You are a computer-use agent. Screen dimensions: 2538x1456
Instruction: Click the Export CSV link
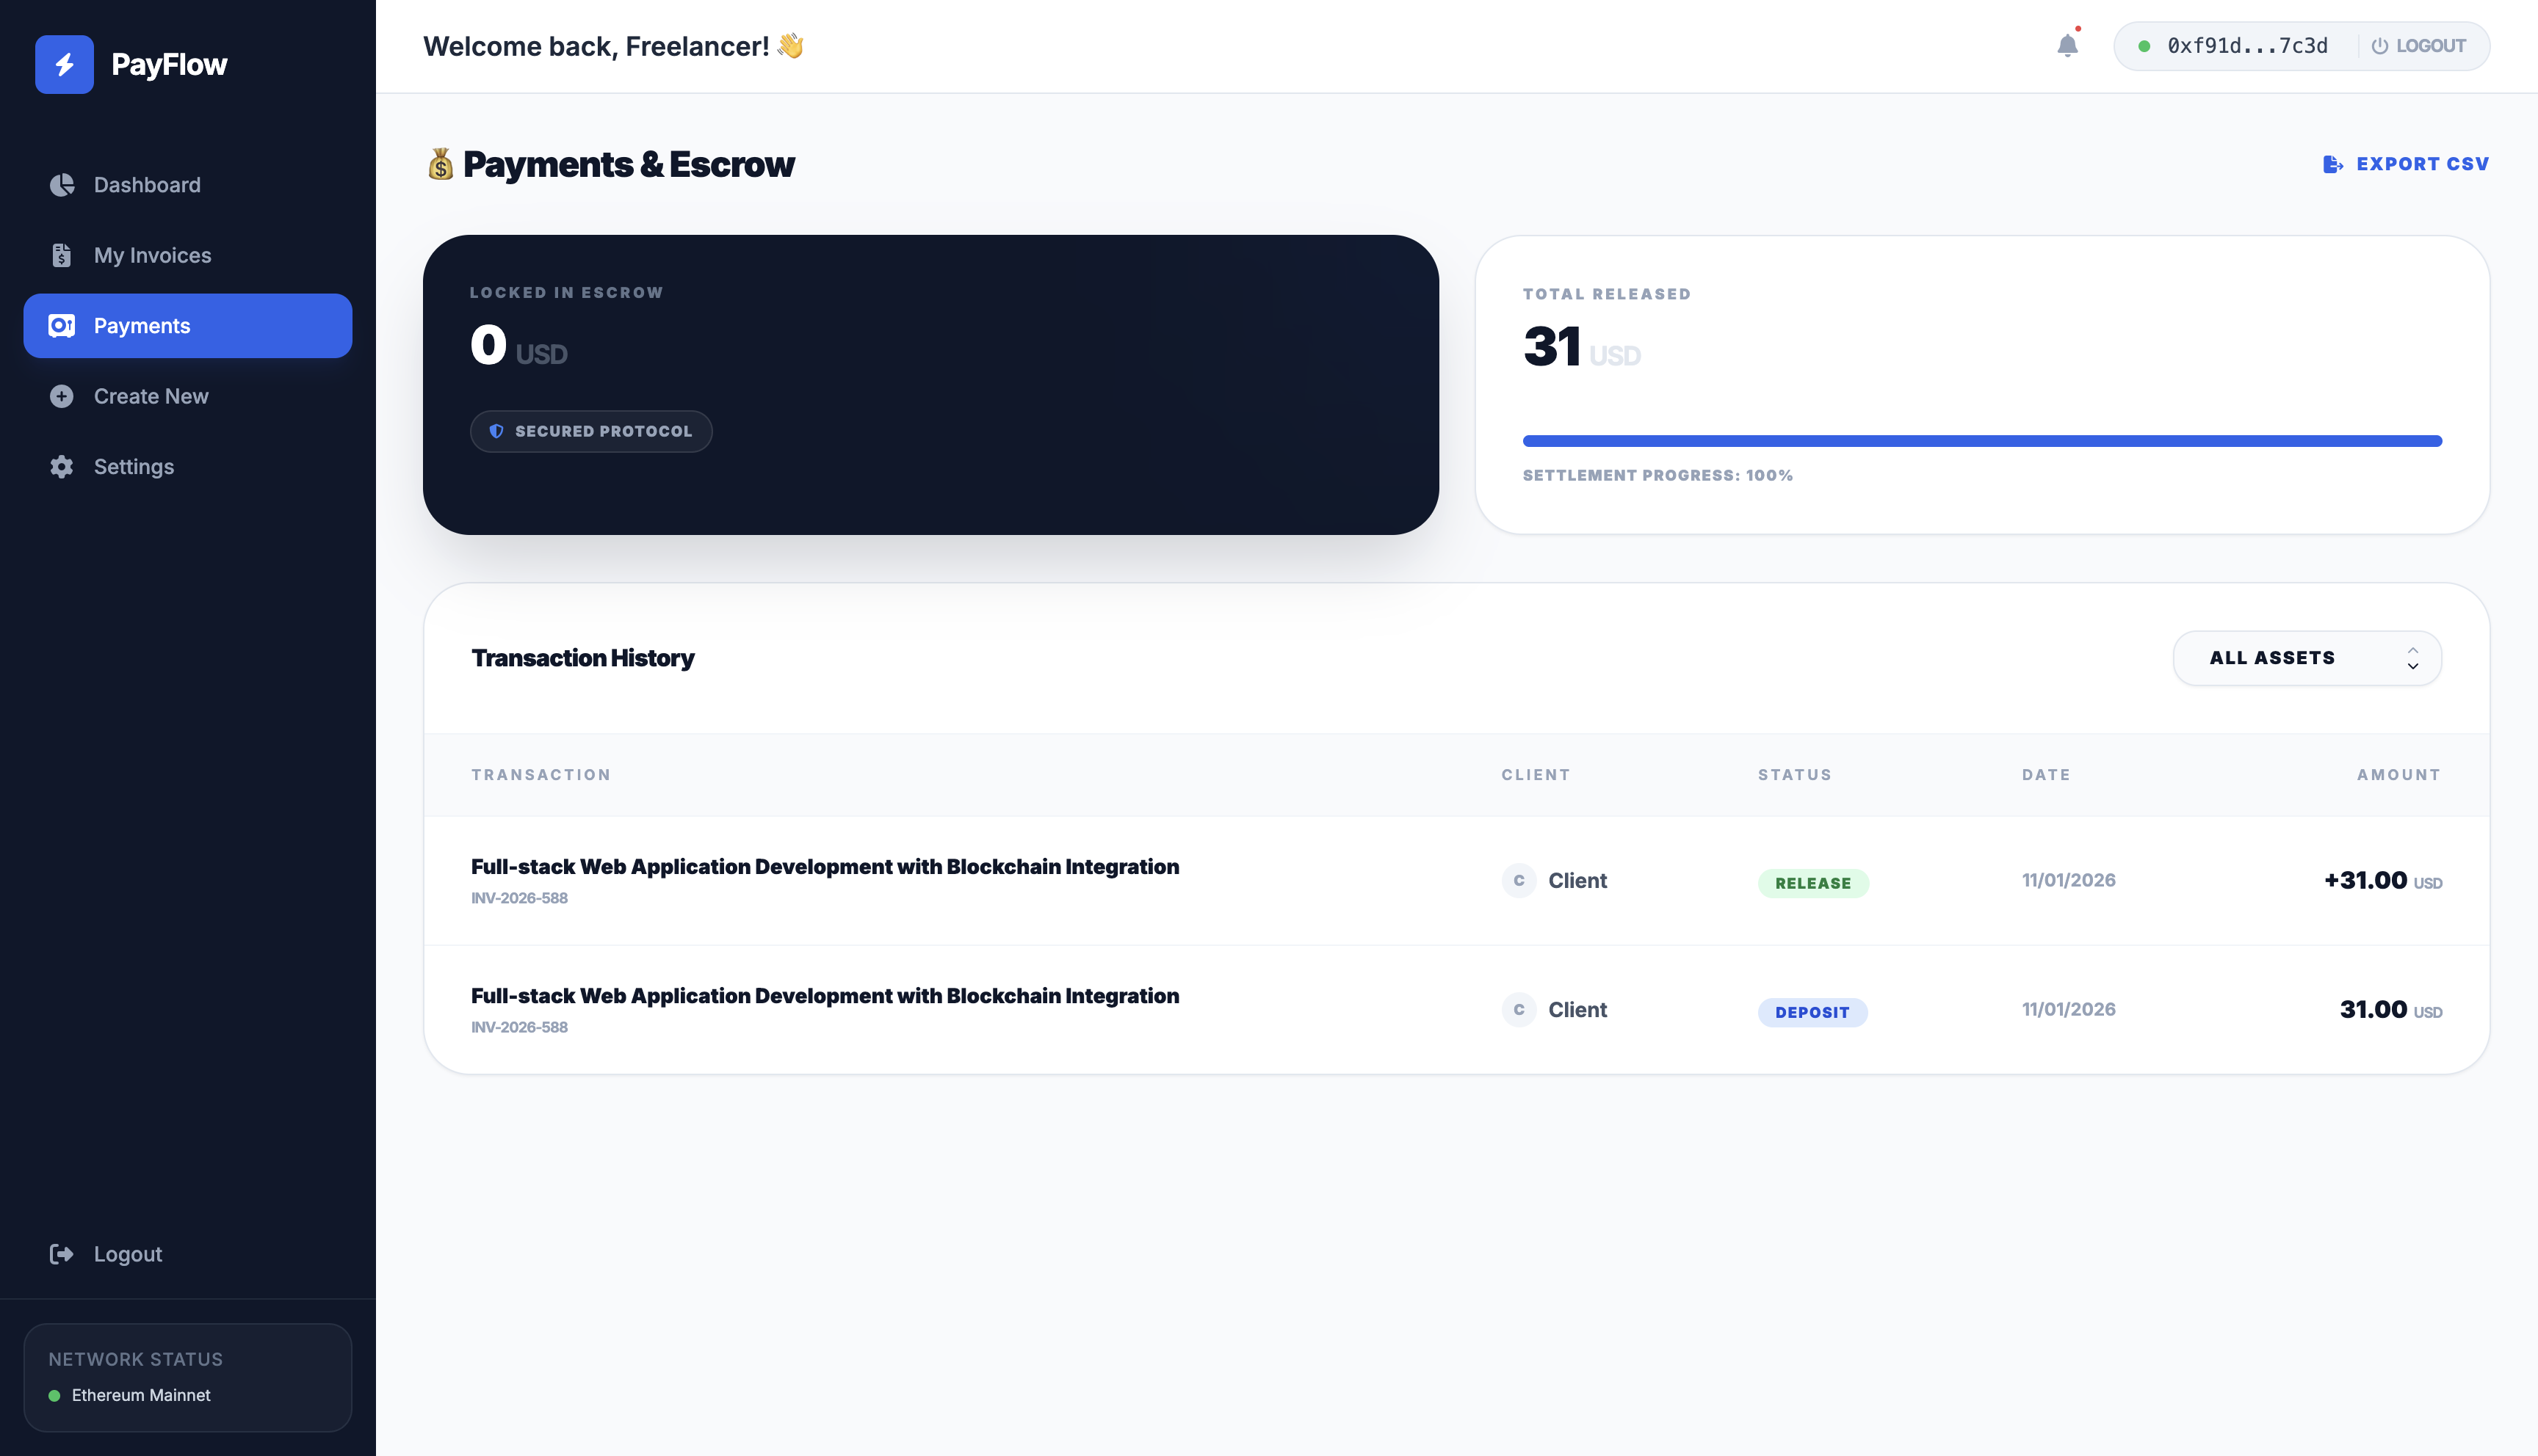[x=2421, y=164]
